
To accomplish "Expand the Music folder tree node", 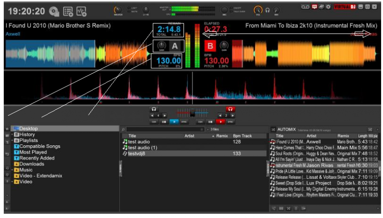I will 13,170.
